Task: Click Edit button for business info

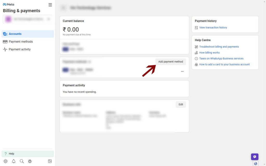Action: point(181,105)
